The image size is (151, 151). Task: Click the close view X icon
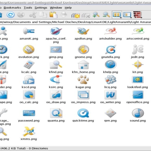[x=86, y=15]
